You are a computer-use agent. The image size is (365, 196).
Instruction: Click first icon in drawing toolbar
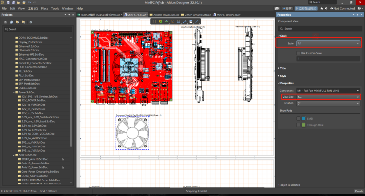154,22
